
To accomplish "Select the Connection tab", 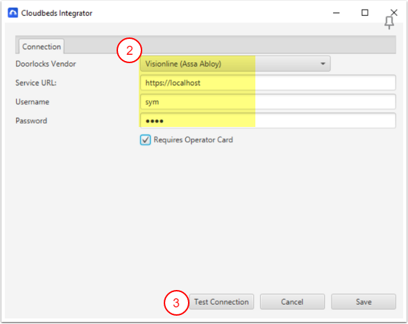I will 42,46.
